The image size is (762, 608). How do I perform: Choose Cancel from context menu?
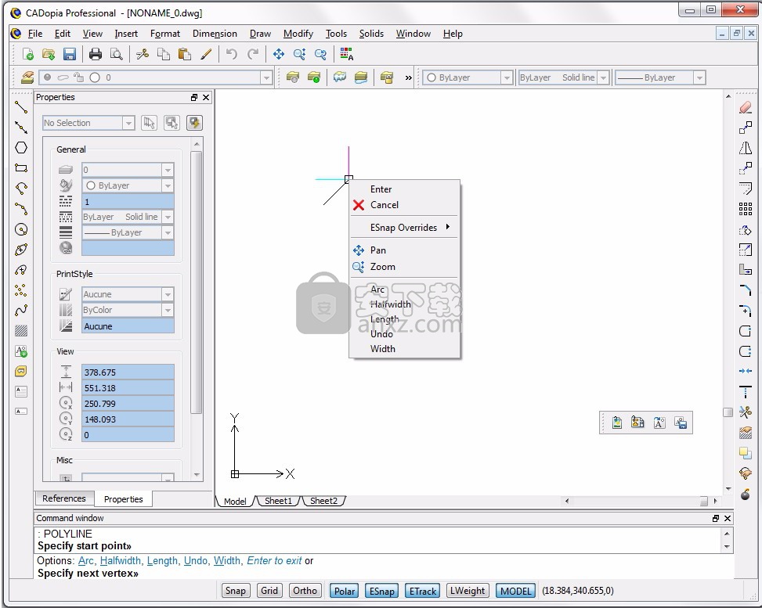(404, 205)
